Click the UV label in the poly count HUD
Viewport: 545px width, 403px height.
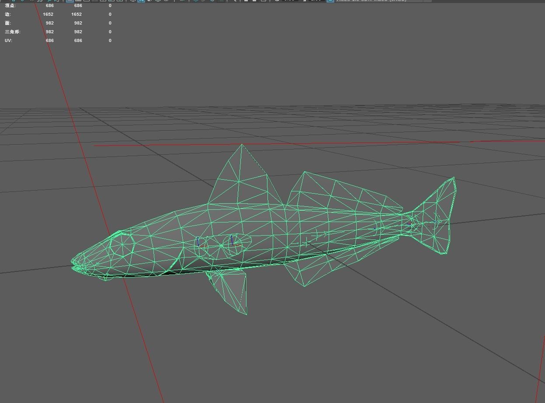(8, 41)
